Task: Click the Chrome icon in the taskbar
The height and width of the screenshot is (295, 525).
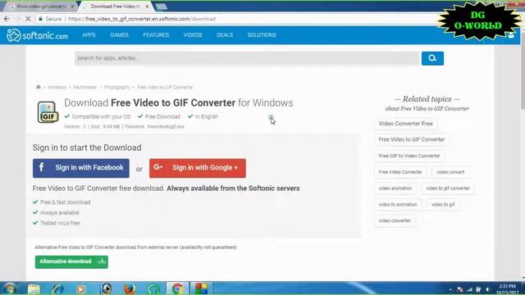Action: [x=177, y=288]
